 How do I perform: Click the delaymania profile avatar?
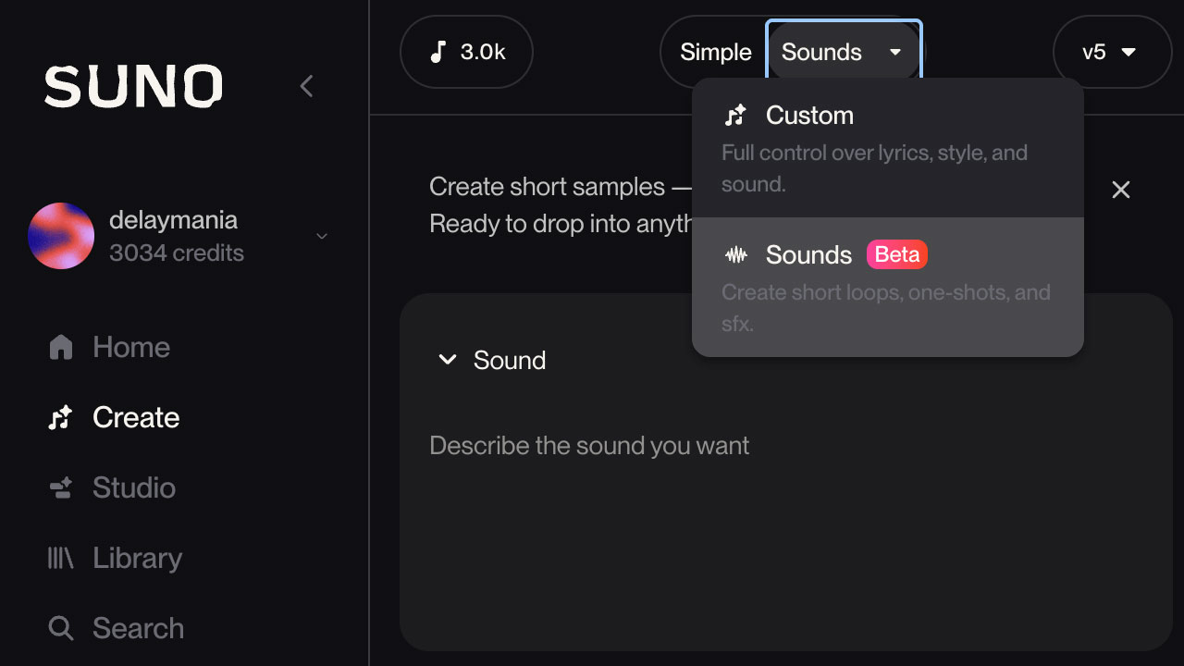pyautogui.click(x=61, y=236)
